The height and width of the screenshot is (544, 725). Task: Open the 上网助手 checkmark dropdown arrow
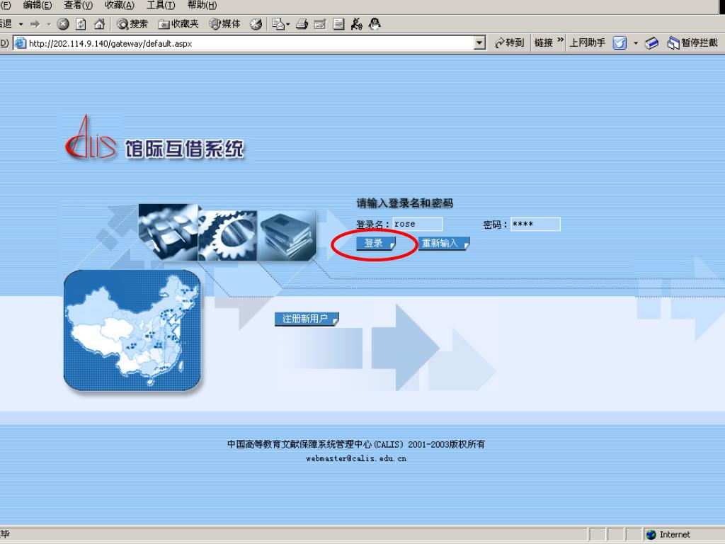(636, 43)
